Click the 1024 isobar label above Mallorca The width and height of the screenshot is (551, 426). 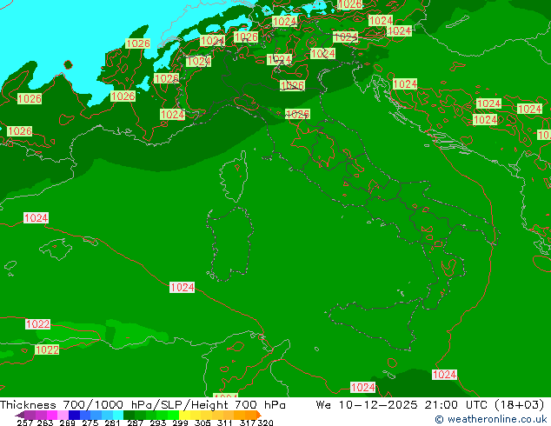[x=36, y=218]
